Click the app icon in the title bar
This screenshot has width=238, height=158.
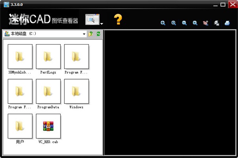(6, 4)
